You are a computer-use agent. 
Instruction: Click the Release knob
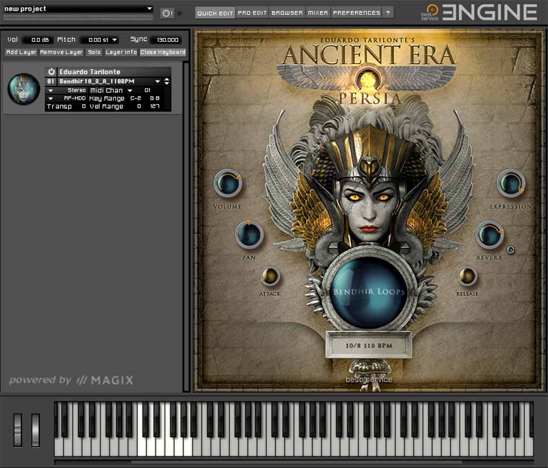(467, 276)
